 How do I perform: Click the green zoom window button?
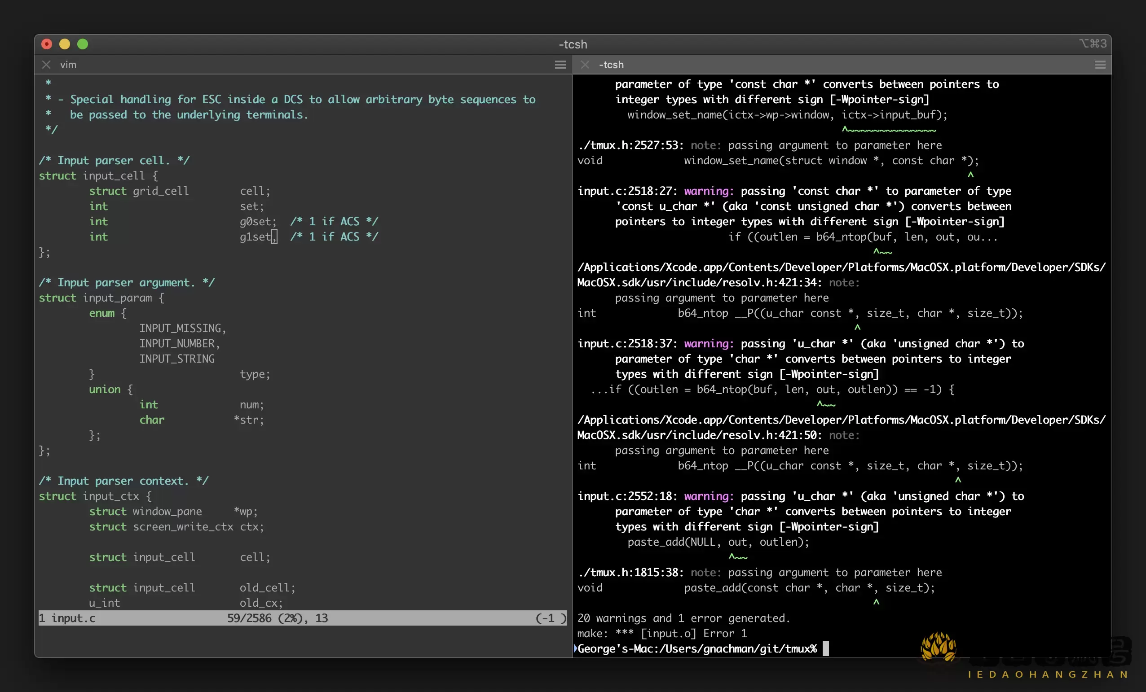[83, 44]
